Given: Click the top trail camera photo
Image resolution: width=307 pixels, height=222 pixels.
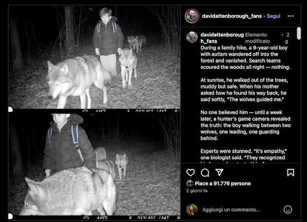Looking at the screenshot, I should [x=94, y=57].
